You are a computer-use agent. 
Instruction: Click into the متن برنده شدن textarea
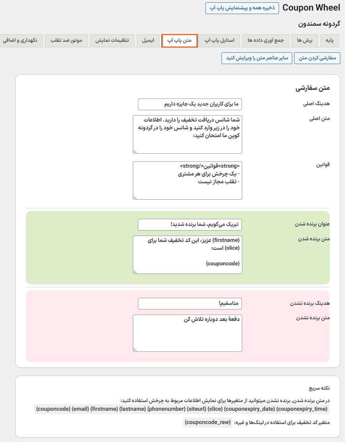tap(188, 255)
